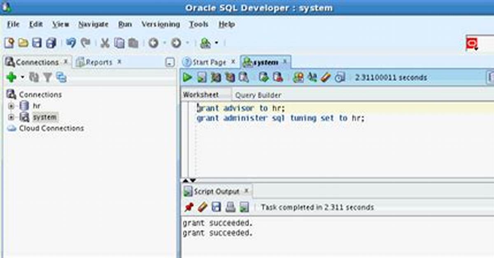Open the Tools menu
The image size is (494, 258).
[x=199, y=24]
